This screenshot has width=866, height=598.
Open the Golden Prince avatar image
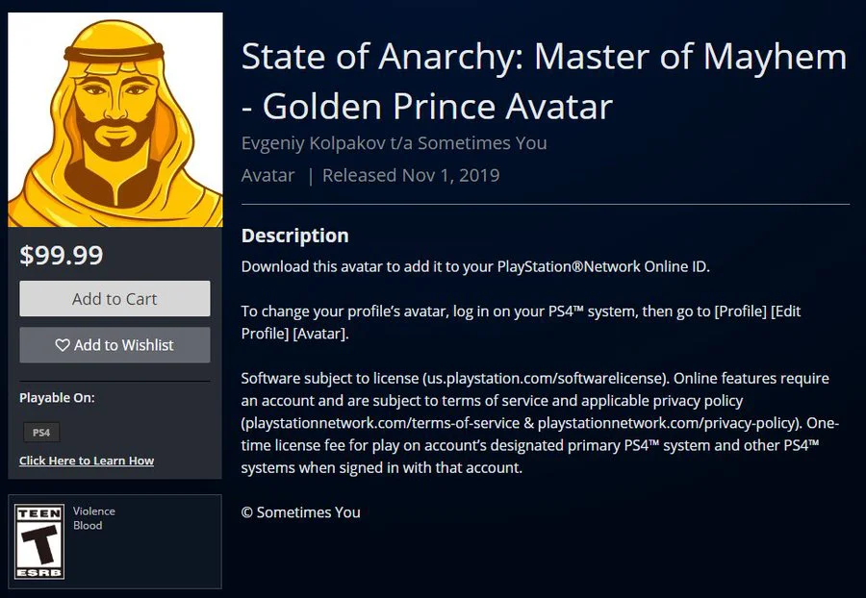[115, 120]
